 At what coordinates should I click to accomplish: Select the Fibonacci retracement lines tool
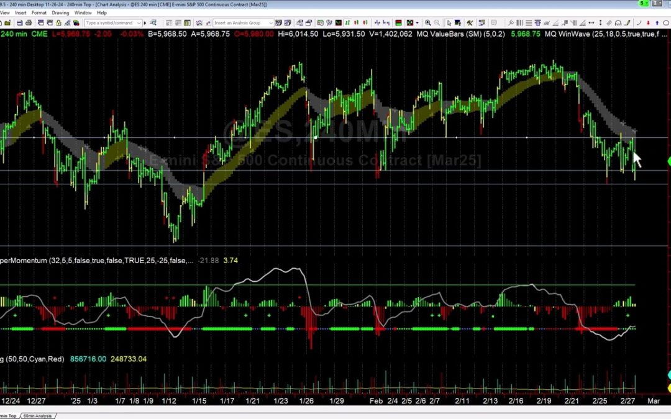pos(528,22)
